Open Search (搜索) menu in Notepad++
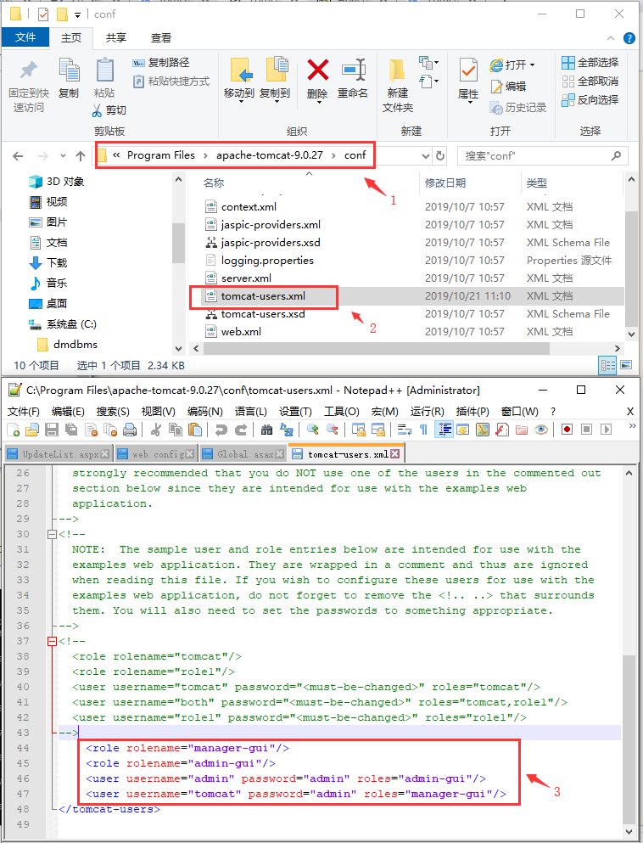Screen dimensions: 643x843 (113, 411)
